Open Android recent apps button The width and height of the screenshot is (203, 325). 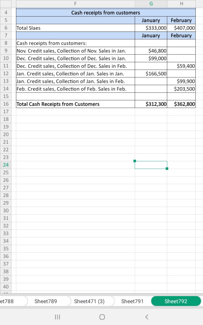point(57,317)
